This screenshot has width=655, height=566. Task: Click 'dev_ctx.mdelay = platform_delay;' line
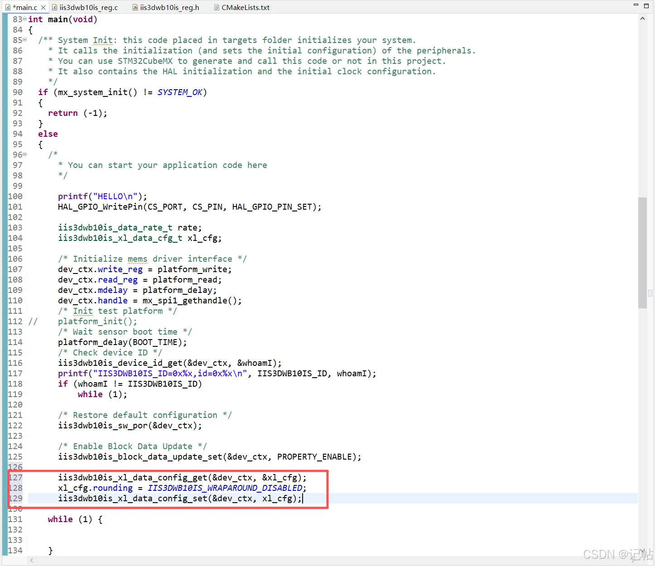point(137,290)
